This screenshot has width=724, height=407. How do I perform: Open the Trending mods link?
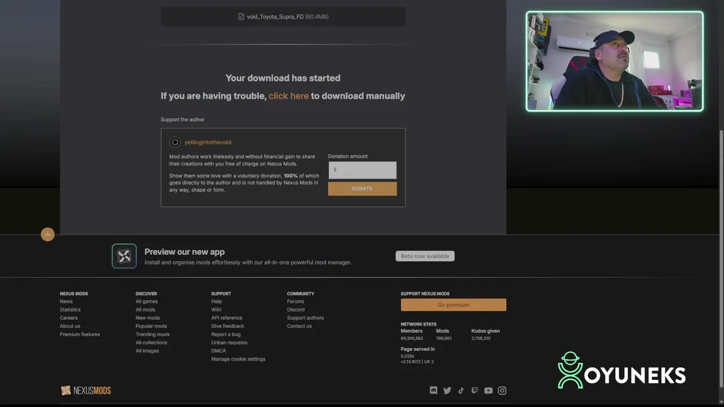pos(153,335)
